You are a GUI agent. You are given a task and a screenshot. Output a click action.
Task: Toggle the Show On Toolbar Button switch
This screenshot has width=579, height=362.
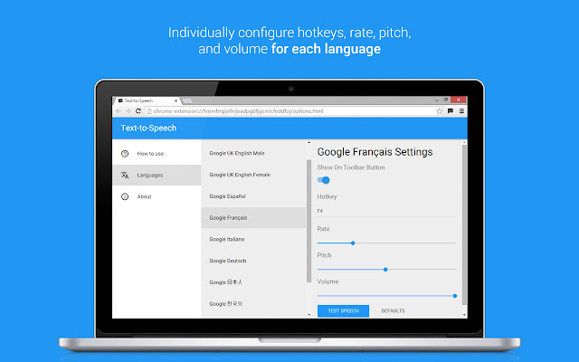coord(324,180)
